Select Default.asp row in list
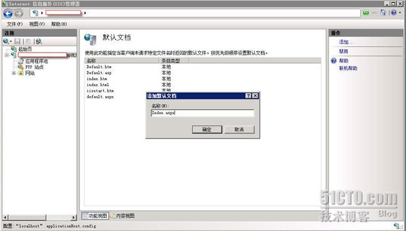 [203, 72]
